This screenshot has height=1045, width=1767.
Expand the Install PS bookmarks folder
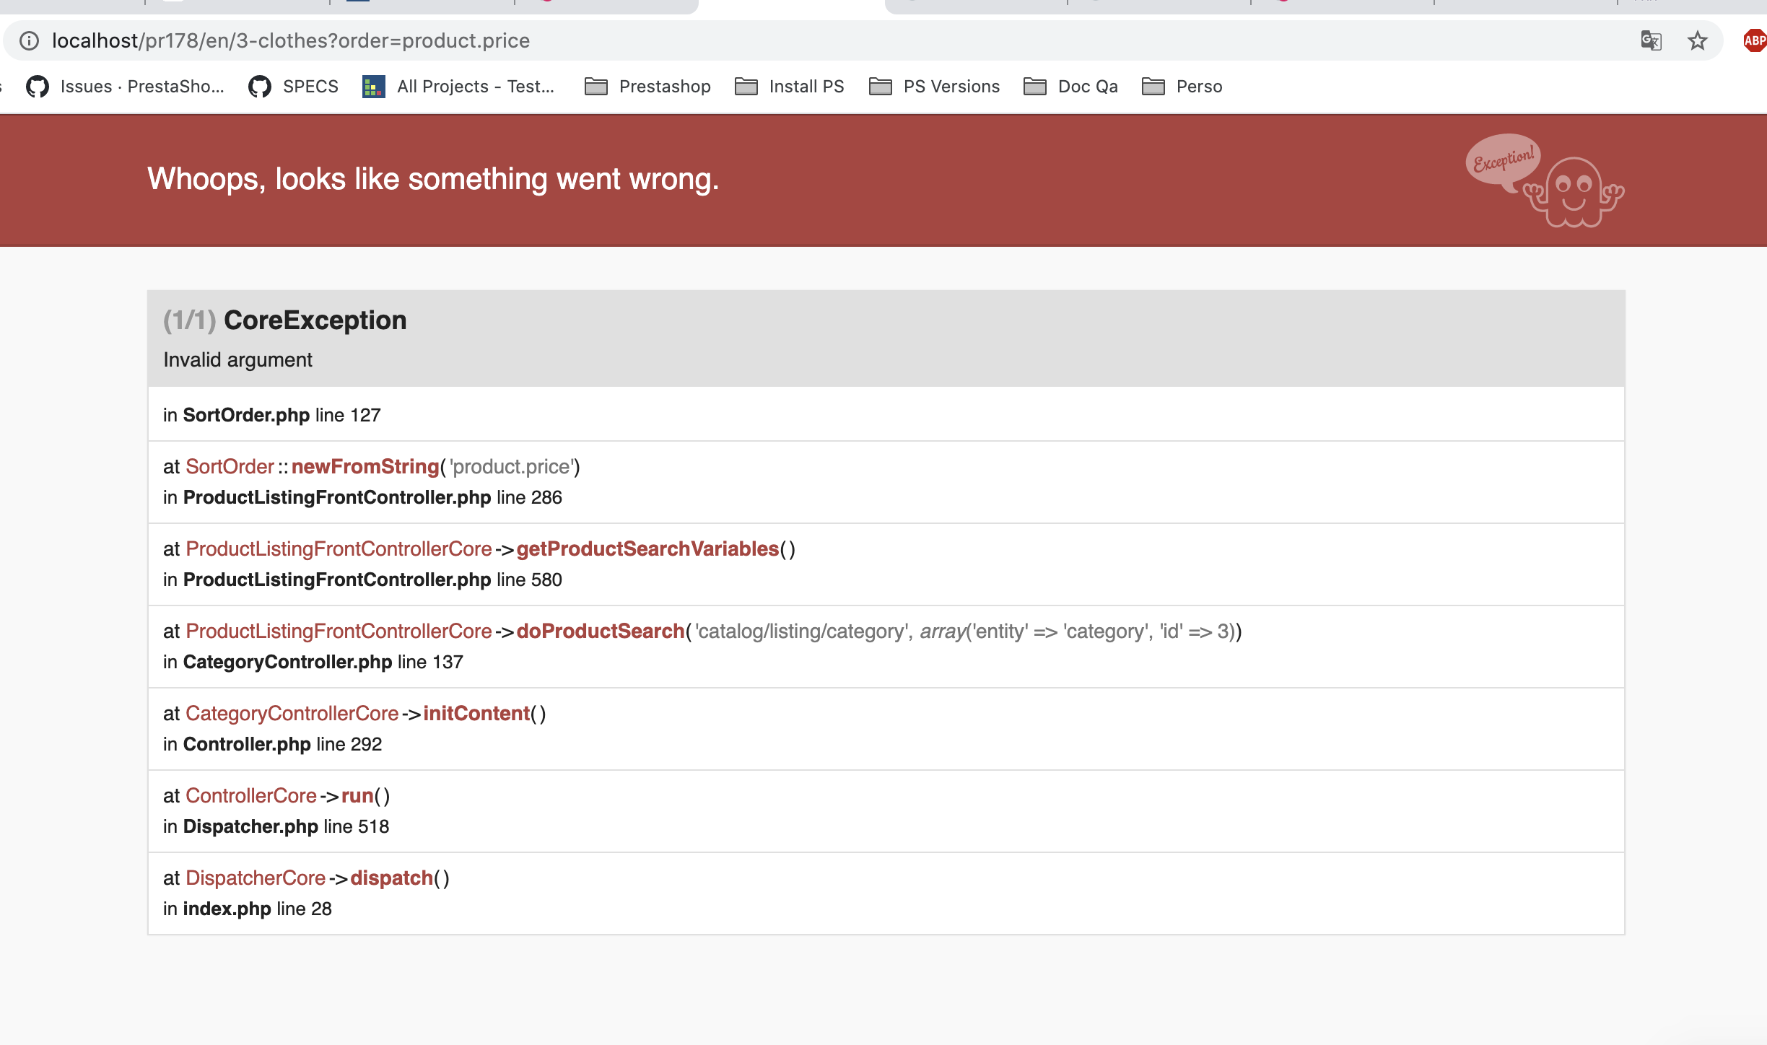coord(790,87)
